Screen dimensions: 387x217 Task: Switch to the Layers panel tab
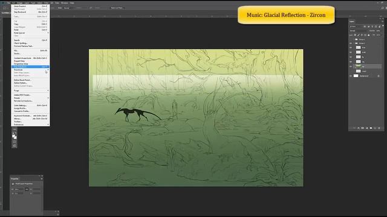pos(352,22)
